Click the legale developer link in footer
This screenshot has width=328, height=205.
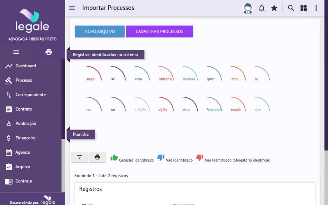tap(48, 200)
